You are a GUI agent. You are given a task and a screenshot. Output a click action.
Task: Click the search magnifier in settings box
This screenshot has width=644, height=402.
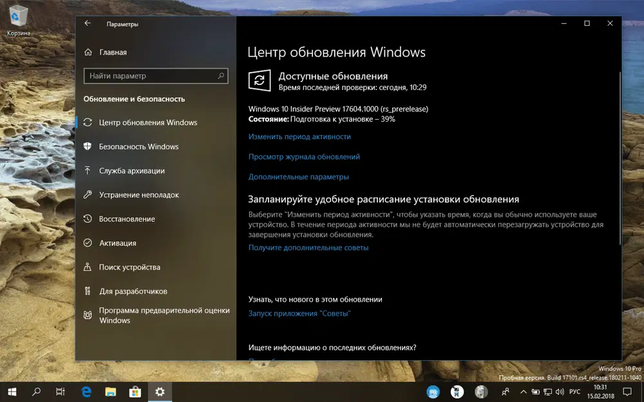[221, 76]
